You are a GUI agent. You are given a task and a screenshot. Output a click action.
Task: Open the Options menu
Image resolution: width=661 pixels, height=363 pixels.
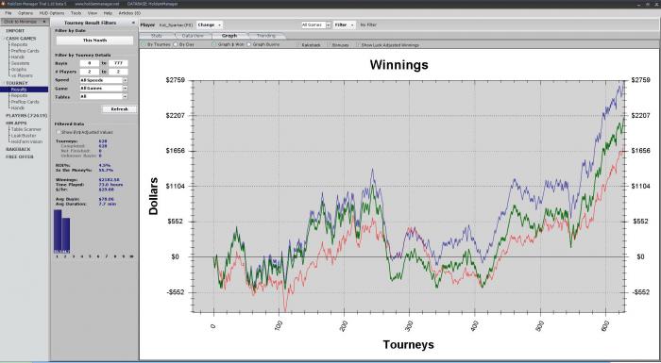tap(25, 13)
